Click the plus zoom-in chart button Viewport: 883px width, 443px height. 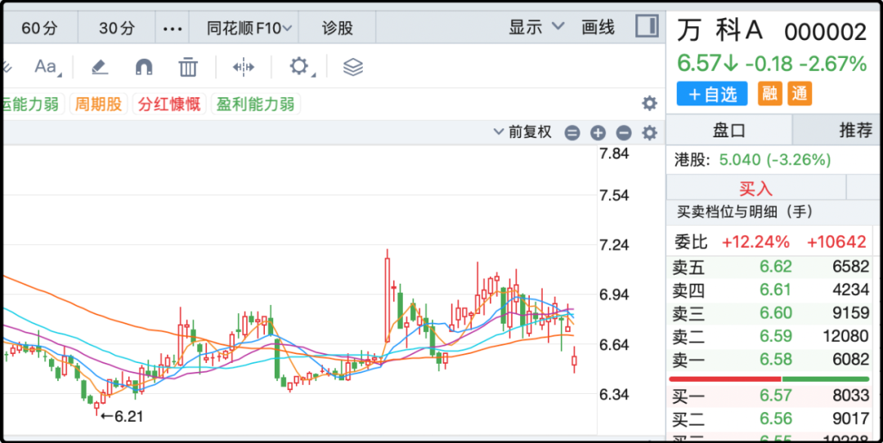[598, 133]
